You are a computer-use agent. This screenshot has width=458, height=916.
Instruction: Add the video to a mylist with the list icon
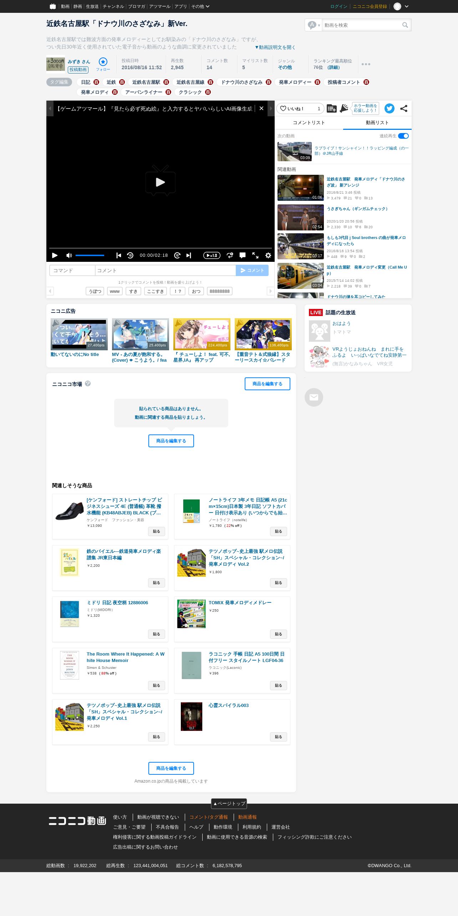(332, 108)
